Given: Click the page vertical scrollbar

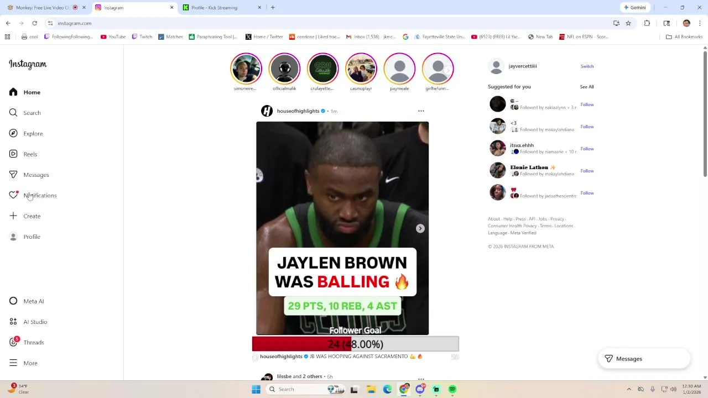Looking at the screenshot, I should pyautogui.click(x=705, y=113).
